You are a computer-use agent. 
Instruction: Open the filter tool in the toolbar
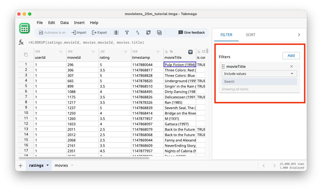click(x=127, y=32)
